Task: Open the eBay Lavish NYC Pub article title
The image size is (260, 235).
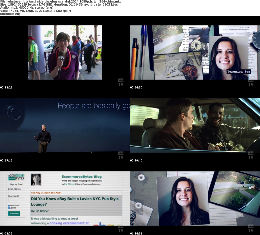Action: (x=75, y=202)
